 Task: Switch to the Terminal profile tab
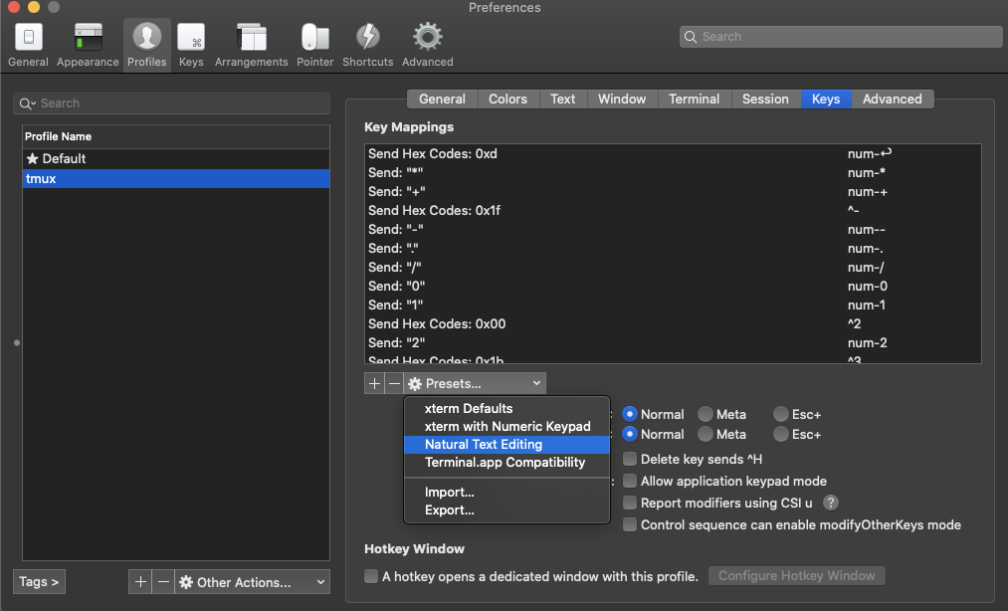tap(695, 100)
